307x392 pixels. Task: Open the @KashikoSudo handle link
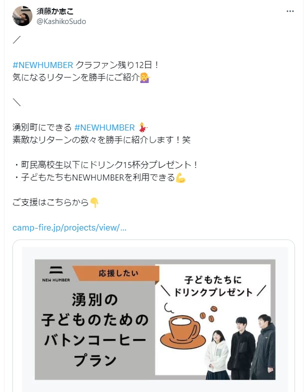(x=61, y=21)
